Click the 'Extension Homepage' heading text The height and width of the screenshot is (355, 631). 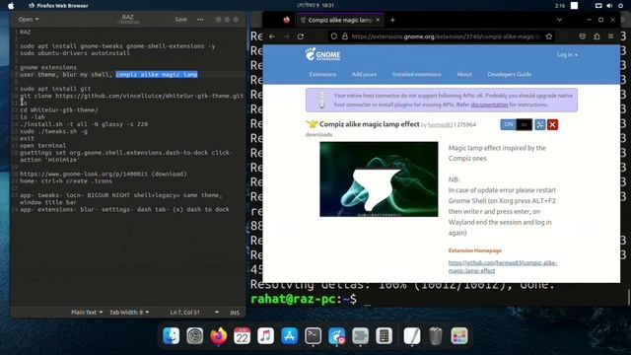[x=475, y=250]
